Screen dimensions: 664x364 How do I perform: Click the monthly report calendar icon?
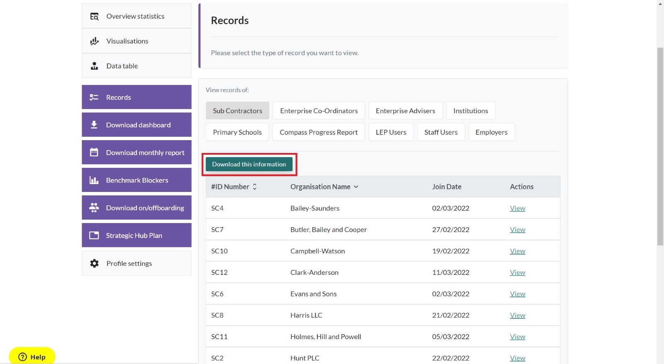(94, 152)
